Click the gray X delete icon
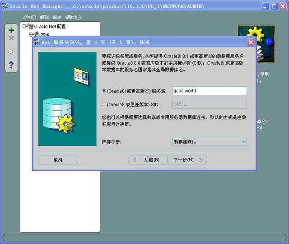Screen dimensions: 289x244 11,38
